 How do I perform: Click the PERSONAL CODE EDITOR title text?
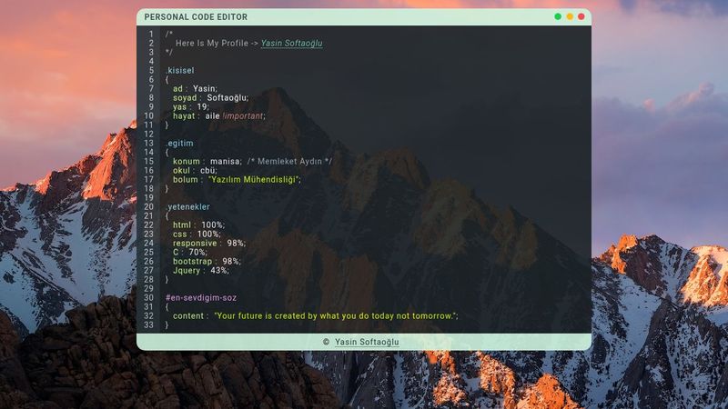point(196,16)
